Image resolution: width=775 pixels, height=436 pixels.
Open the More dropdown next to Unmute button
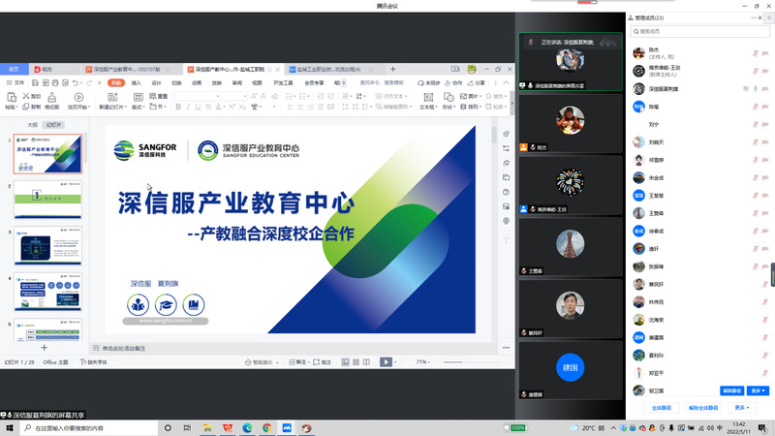point(758,390)
